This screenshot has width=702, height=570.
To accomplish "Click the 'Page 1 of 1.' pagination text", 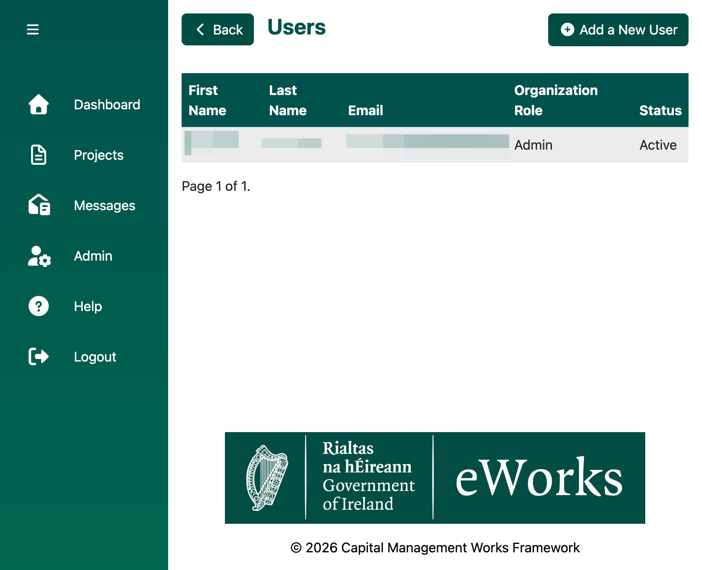I will coord(216,186).
